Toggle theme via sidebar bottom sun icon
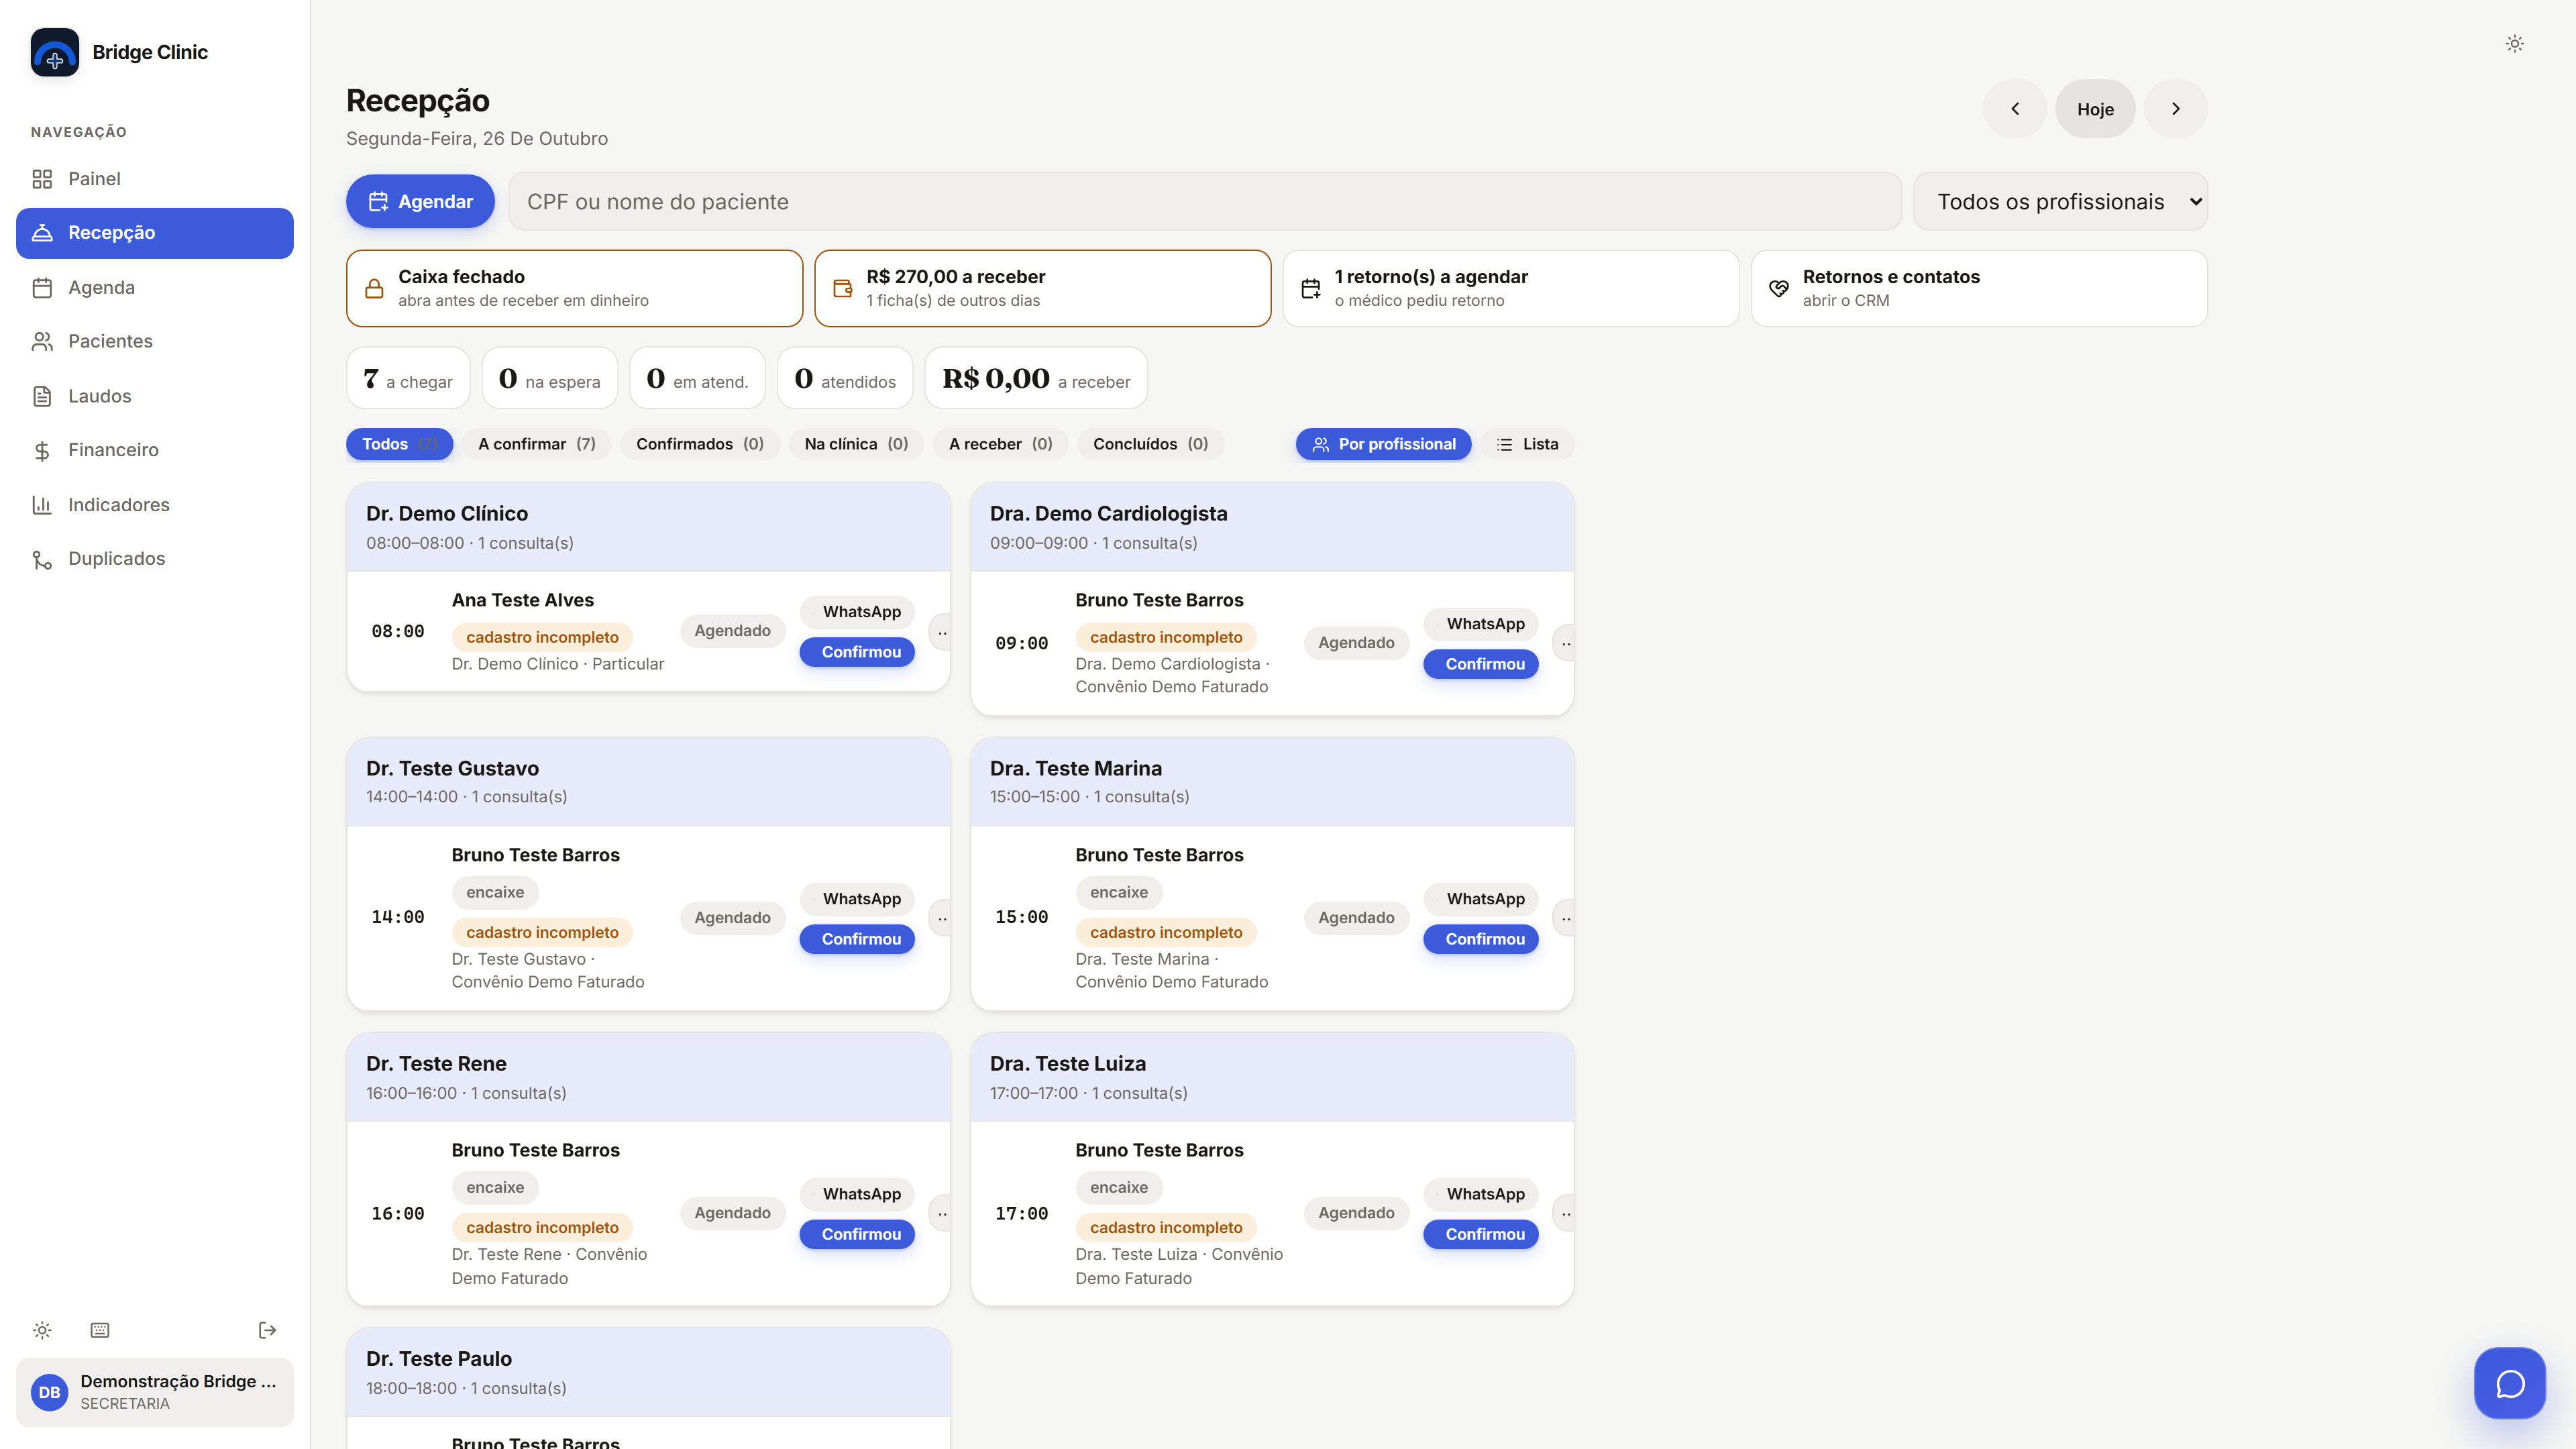Screen dimensions: 2576x1449 pyautogui.click(x=42, y=1330)
